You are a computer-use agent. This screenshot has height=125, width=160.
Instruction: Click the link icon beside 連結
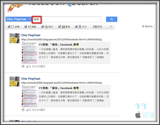click(30, 27)
